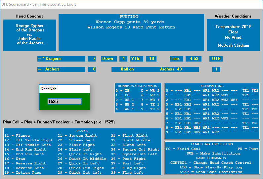The image size is (263, 179).
Task: Click the Time value 4:53
Action: (x=194, y=59)
